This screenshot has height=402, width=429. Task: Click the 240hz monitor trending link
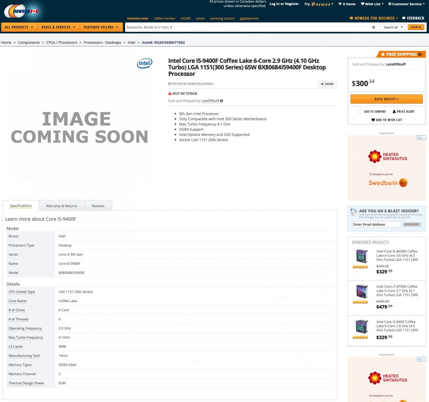click(x=165, y=18)
